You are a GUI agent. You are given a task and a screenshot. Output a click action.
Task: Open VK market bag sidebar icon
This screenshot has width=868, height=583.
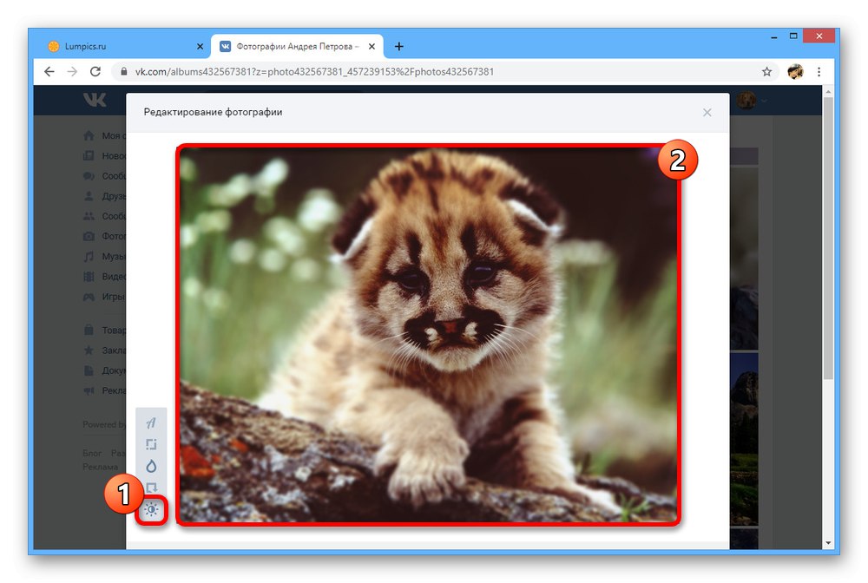point(89,331)
